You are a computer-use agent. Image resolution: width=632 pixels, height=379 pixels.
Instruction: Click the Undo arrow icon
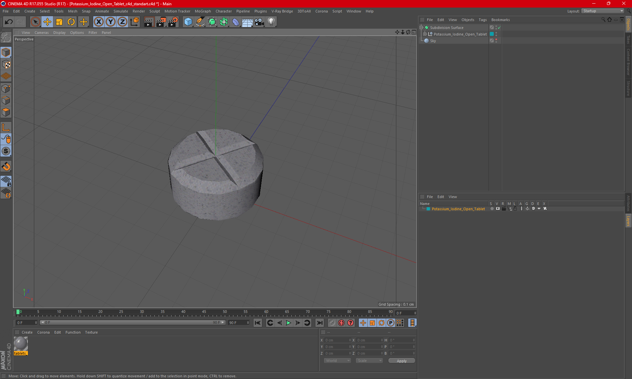tap(9, 22)
